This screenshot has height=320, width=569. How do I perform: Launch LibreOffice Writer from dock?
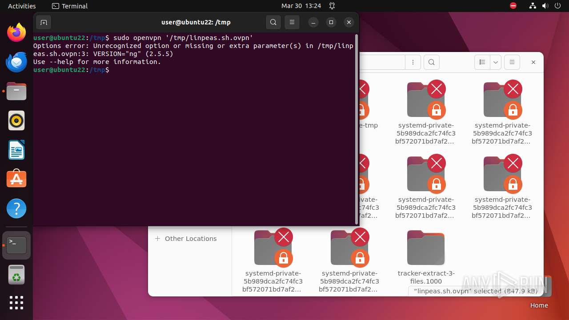tap(16, 150)
